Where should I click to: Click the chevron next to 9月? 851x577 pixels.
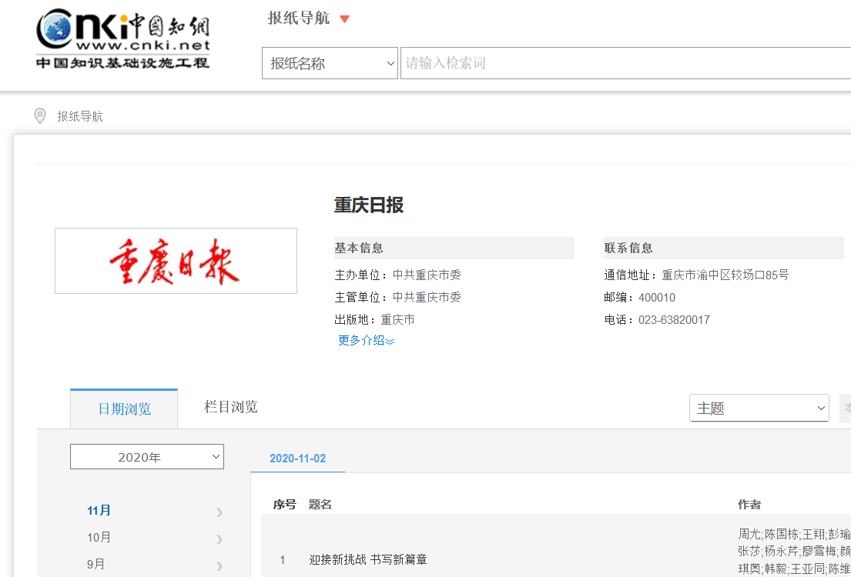(x=219, y=565)
